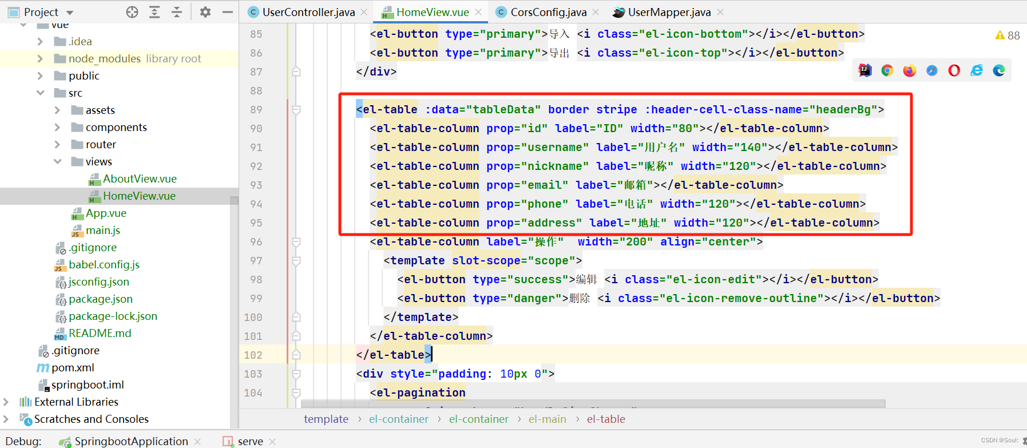Toggle code fold marker at line 89
This screenshot has width=1027, height=448.
click(296, 110)
